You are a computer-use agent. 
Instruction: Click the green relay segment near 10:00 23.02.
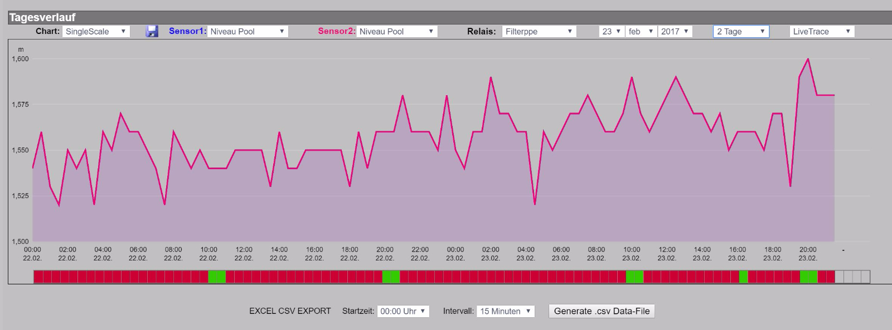coord(634,277)
